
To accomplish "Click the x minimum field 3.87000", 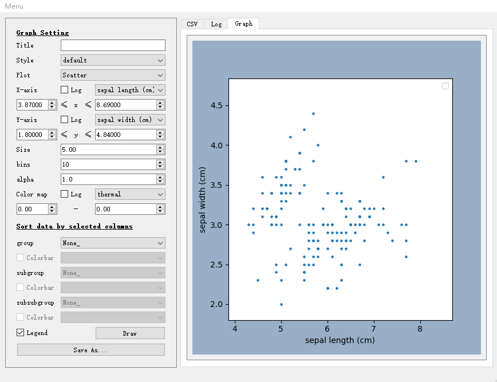I will (x=37, y=105).
